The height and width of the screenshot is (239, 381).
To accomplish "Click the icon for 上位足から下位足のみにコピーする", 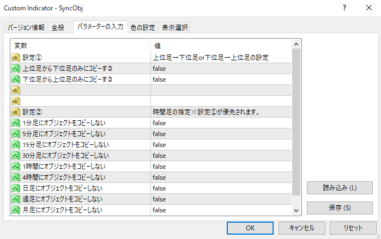I will click(x=16, y=68).
